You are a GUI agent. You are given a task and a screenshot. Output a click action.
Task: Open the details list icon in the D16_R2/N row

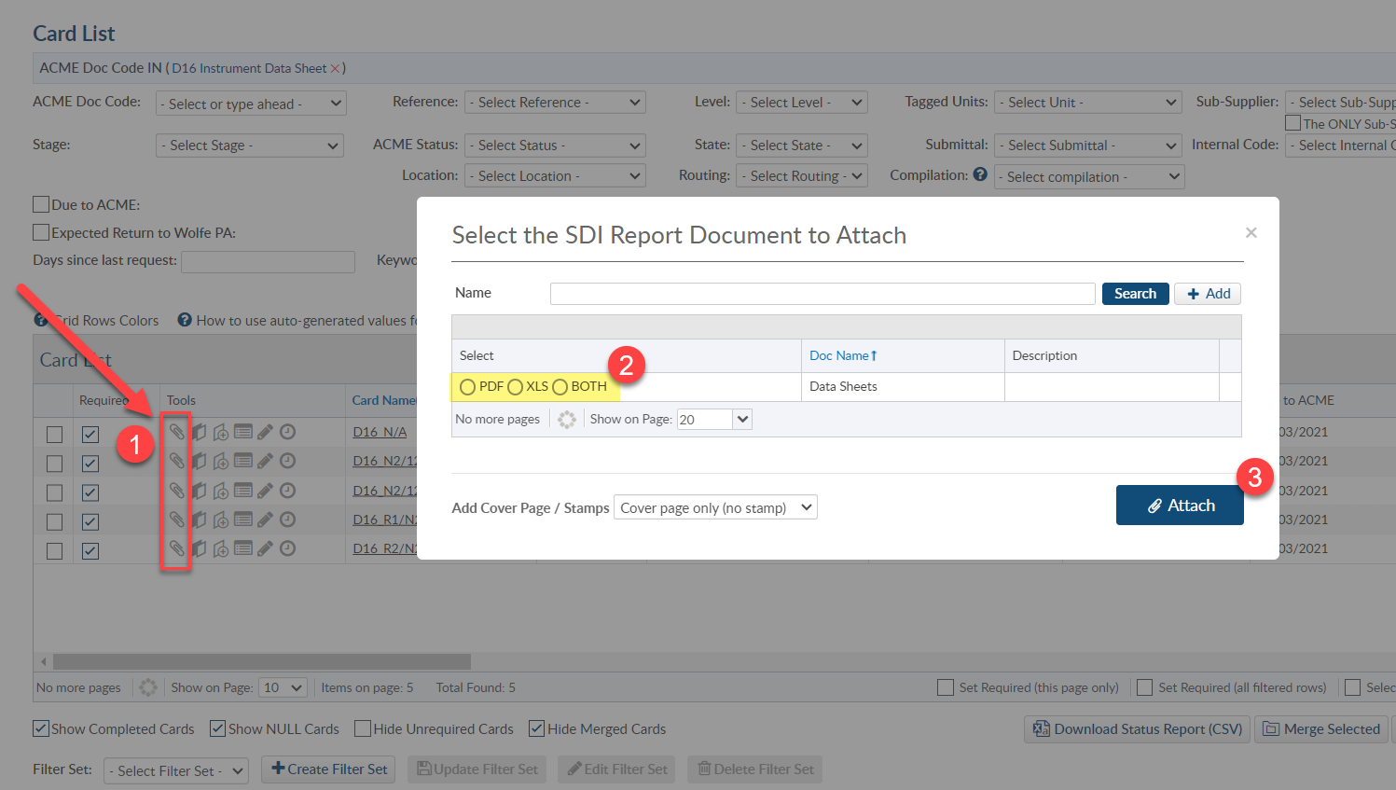[x=243, y=548]
